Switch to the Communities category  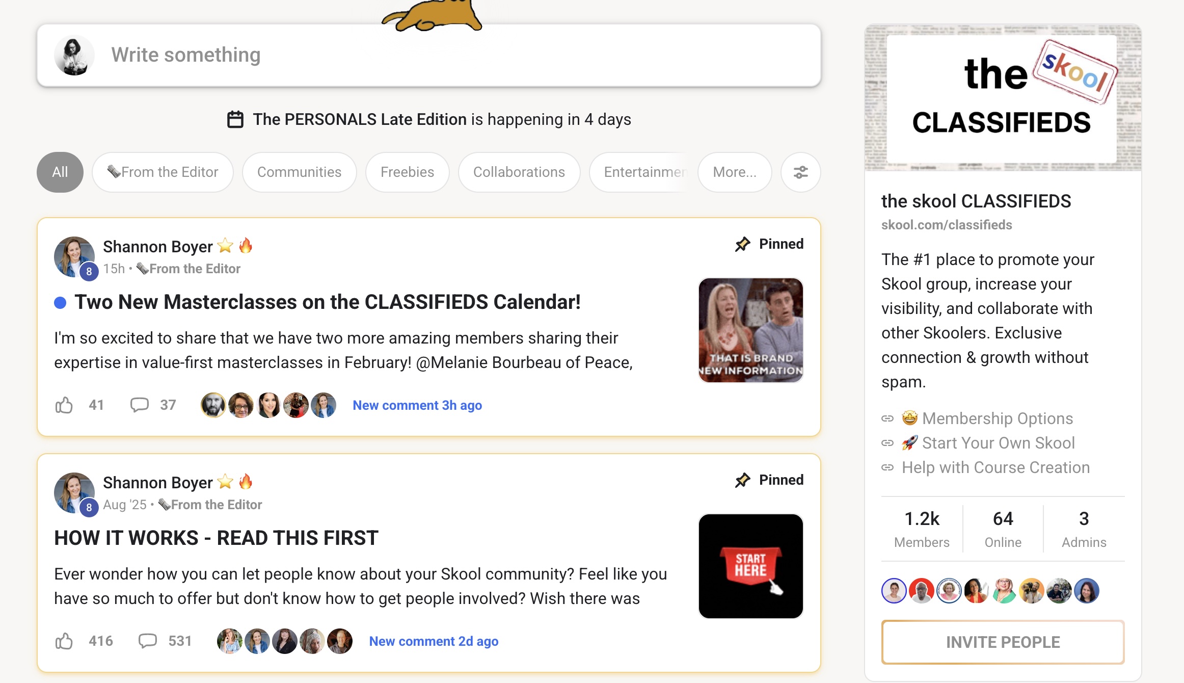tap(299, 172)
